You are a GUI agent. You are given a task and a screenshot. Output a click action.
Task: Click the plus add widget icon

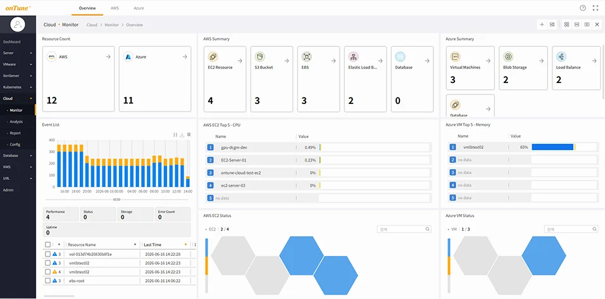(x=542, y=24)
